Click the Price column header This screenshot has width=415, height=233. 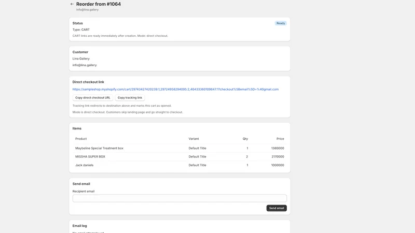(x=280, y=139)
